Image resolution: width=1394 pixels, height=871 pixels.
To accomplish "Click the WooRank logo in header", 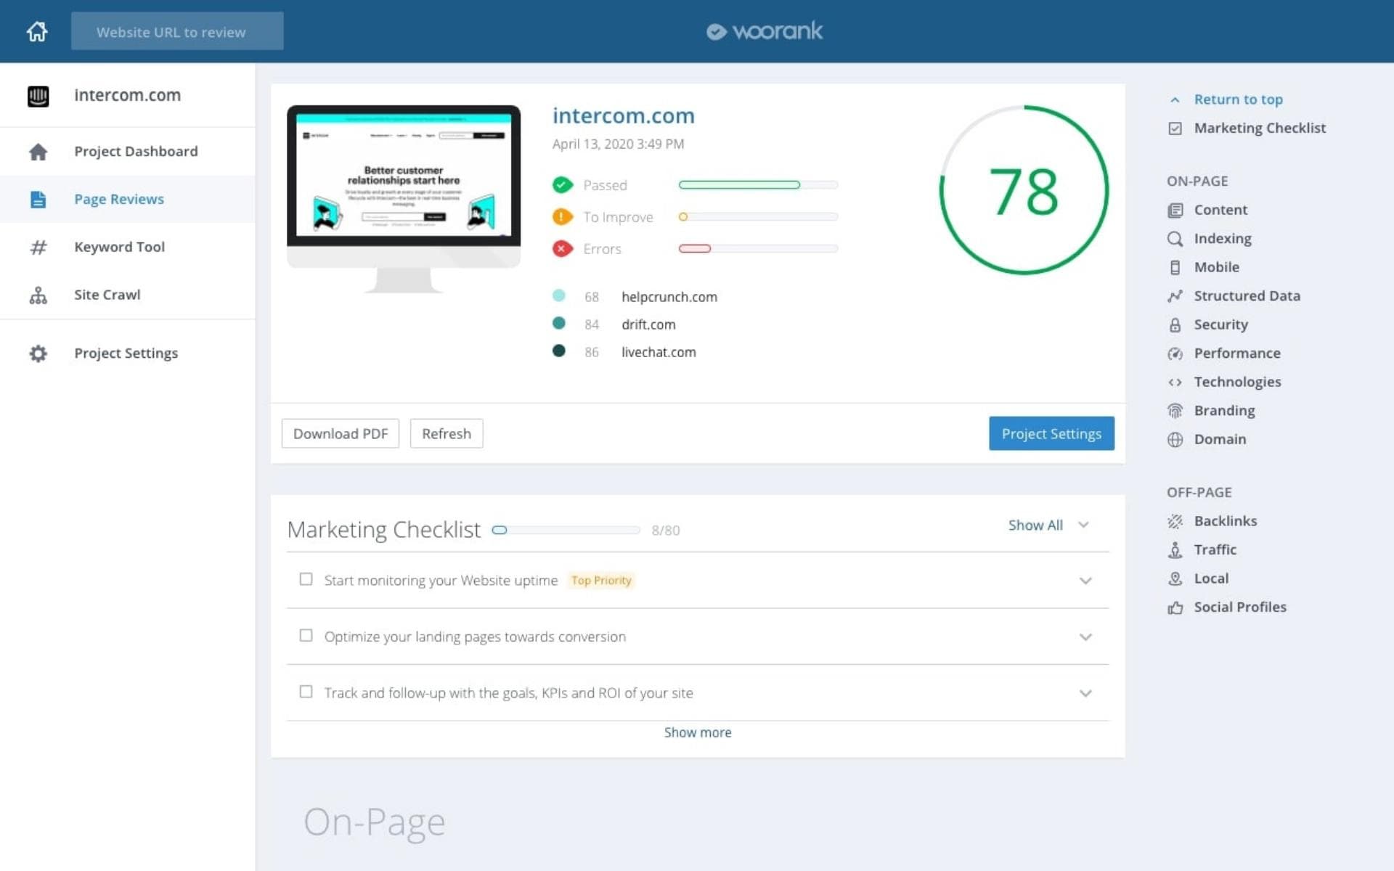I will pos(765,31).
